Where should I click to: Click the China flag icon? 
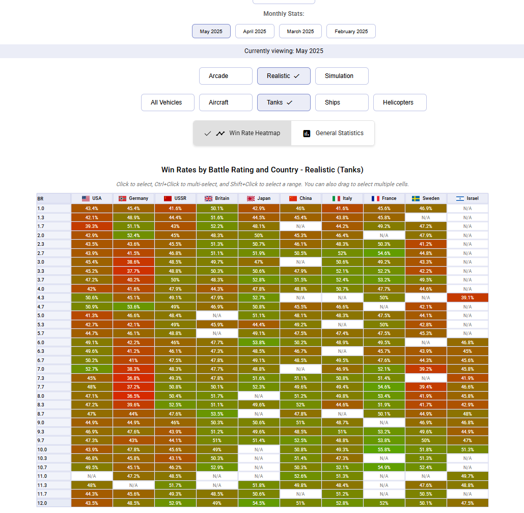coord(293,198)
